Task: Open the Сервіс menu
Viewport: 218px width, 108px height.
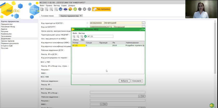Action: coord(64,5)
